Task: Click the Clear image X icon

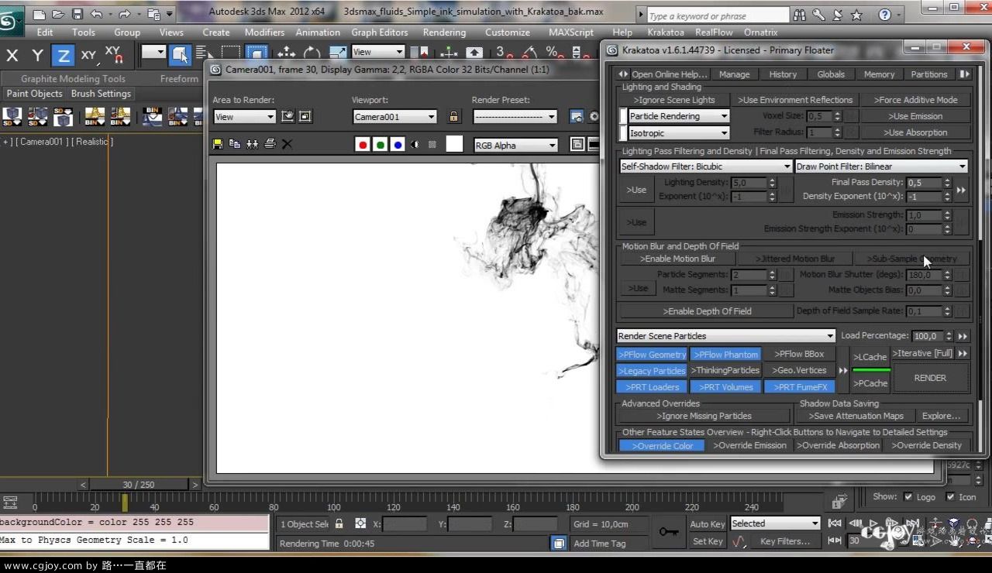Action: point(287,144)
